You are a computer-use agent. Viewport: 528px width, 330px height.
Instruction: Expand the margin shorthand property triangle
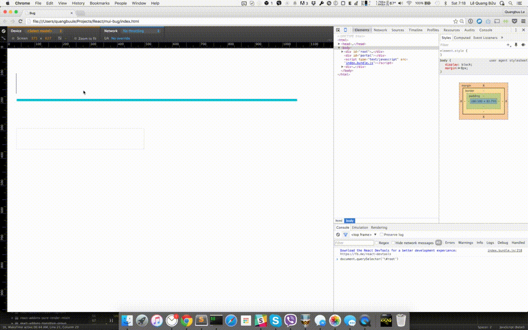coord(459,68)
